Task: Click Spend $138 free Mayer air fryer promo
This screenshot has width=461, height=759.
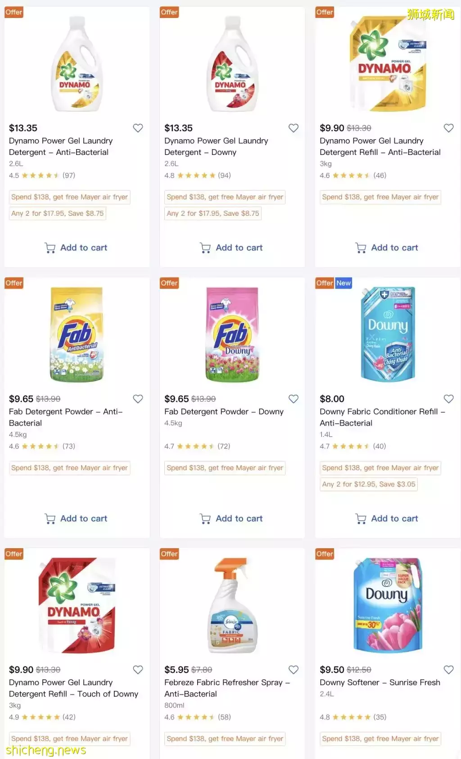Action: click(x=69, y=197)
